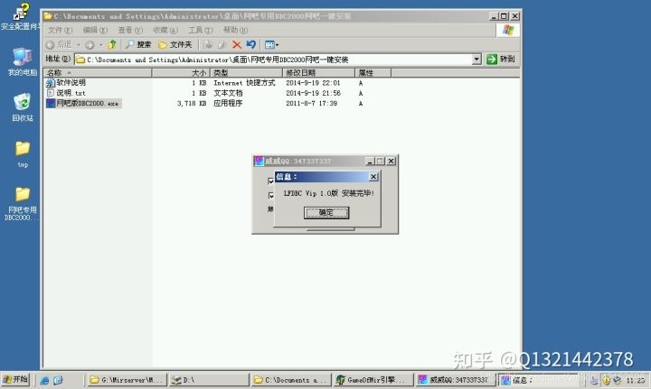Screen dimensions: 651x389
Task: Toggle the first checkbox in installer window
Action: point(270,180)
